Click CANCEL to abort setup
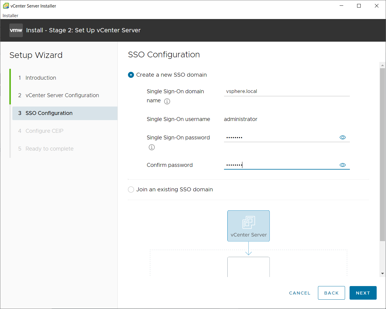The width and height of the screenshot is (386, 309). (300, 293)
